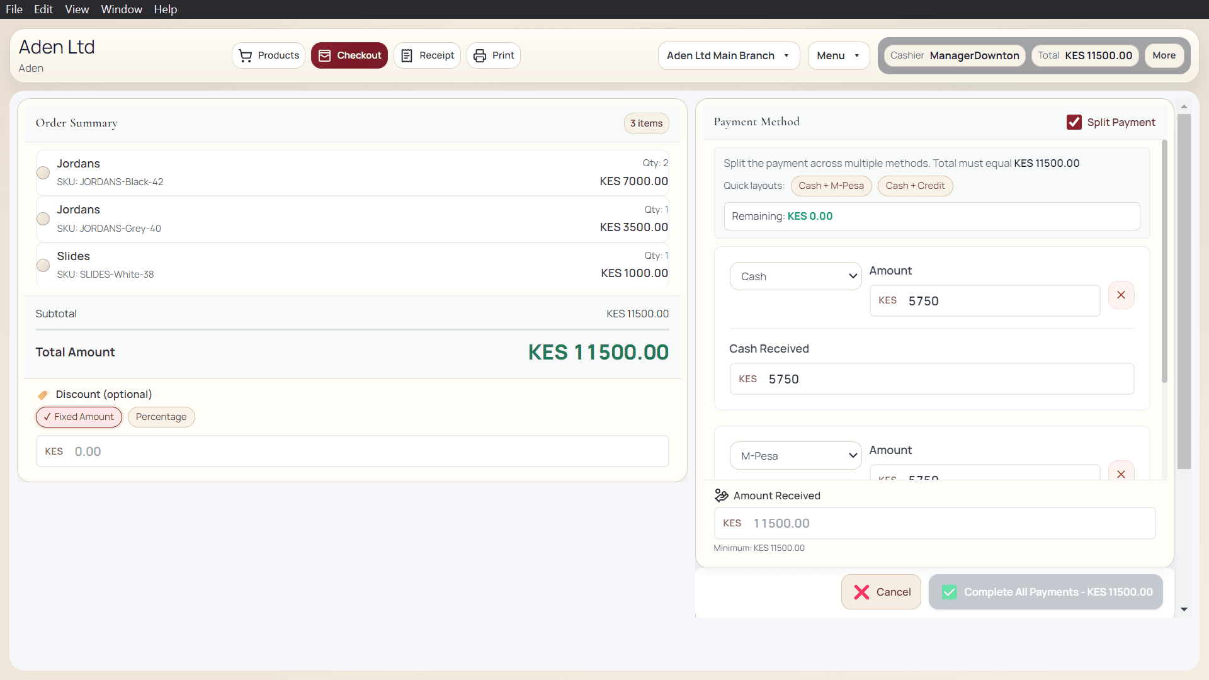This screenshot has width=1209, height=680.
Task: Click the shopping cart icon on Products
Action: coord(246,55)
